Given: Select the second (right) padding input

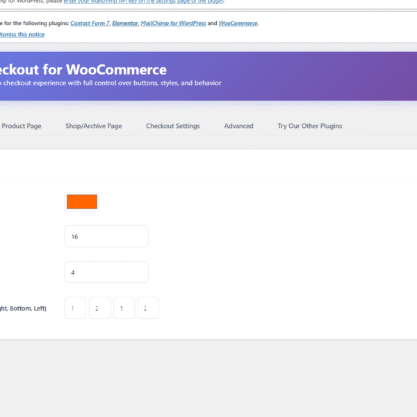Looking at the screenshot, I should pyautogui.click(x=99, y=308).
